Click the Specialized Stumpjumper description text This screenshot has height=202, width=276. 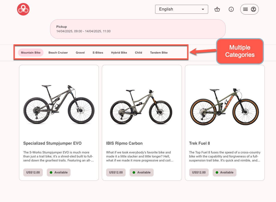(59, 156)
